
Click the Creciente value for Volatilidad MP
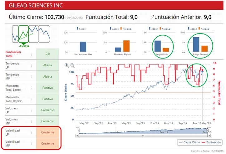pyautogui.click(x=47, y=143)
